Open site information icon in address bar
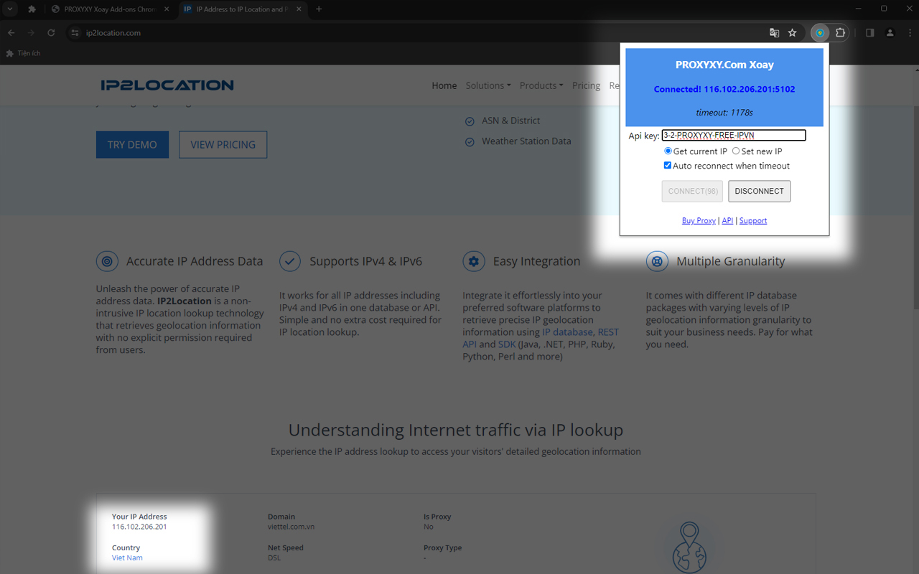This screenshot has width=919, height=574. click(74, 32)
